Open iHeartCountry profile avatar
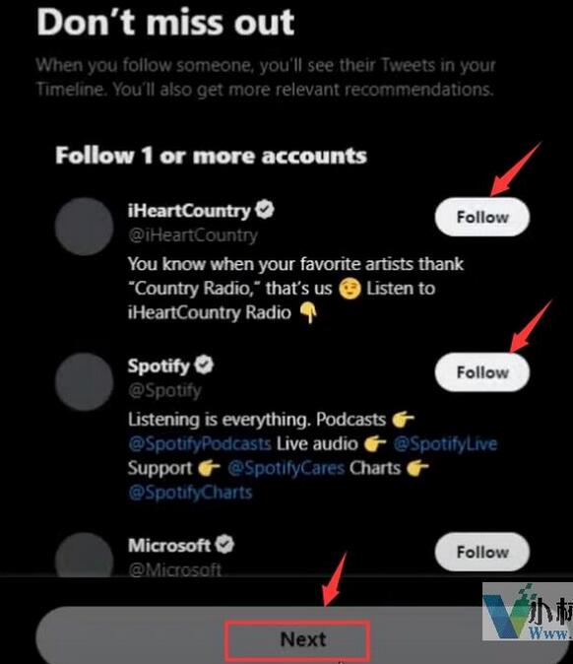 click(x=85, y=227)
